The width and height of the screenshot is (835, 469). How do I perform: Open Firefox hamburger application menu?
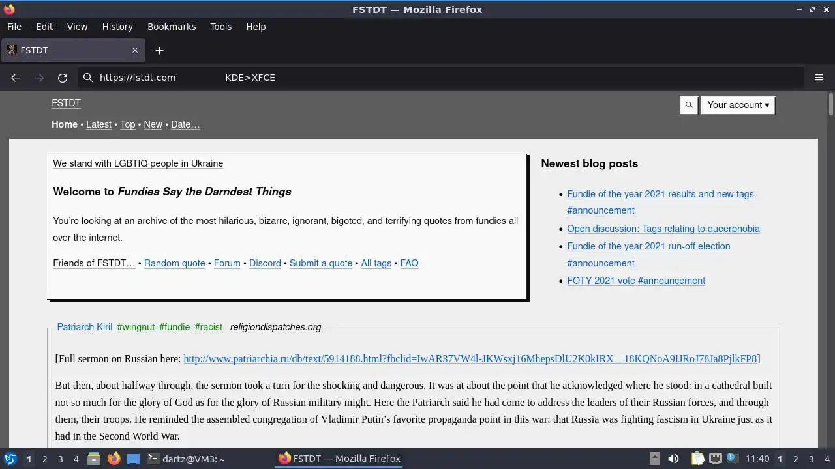(x=819, y=78)
